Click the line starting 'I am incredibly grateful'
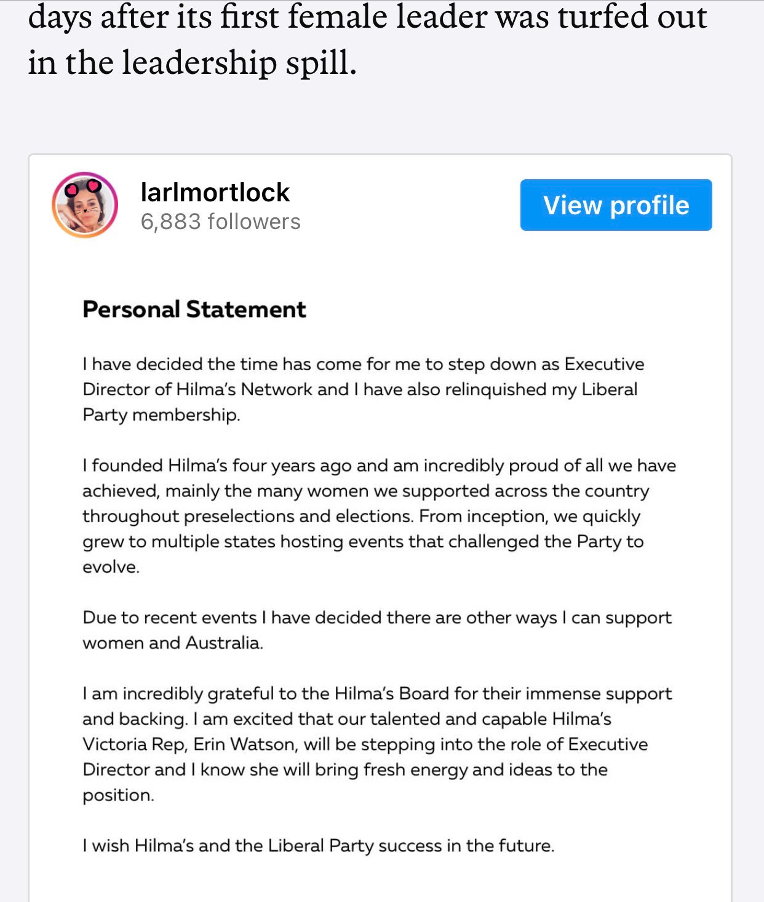764x902 pixels. [376, 694]
